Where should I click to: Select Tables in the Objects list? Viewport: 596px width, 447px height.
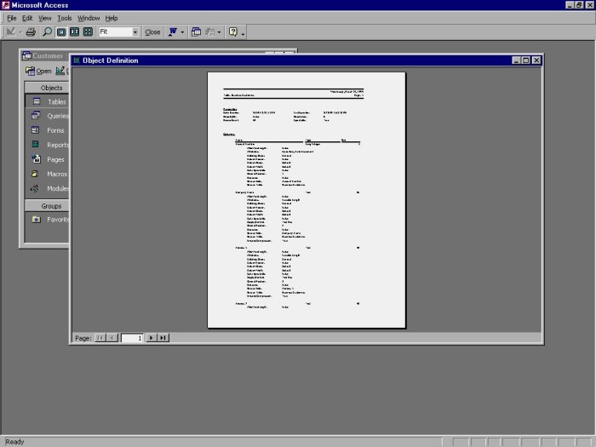tap(56, 102)
